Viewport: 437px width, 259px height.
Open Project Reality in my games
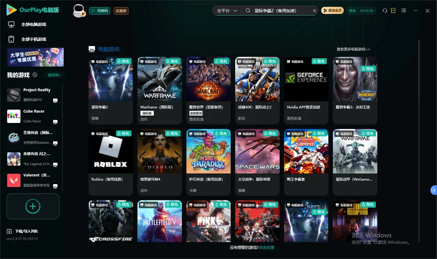coord(33,94)
